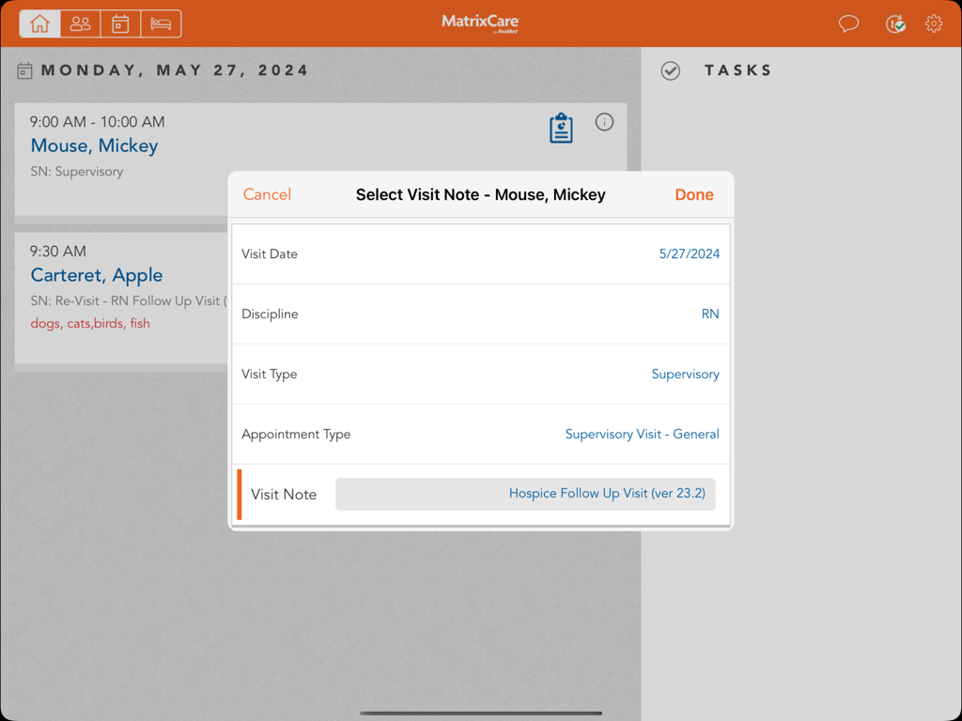This screenshot has width=962, height=721.
Task: Change Appointment Type Supervisory Visit - General
Action: [642, 434]
